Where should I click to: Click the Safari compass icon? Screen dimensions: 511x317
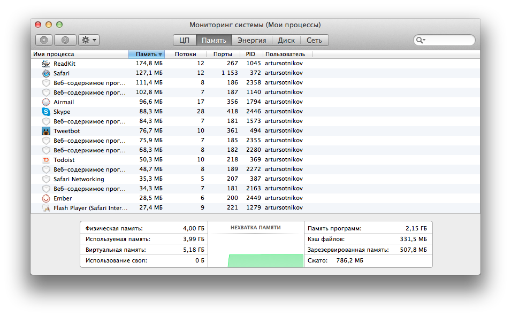(46, 73)
